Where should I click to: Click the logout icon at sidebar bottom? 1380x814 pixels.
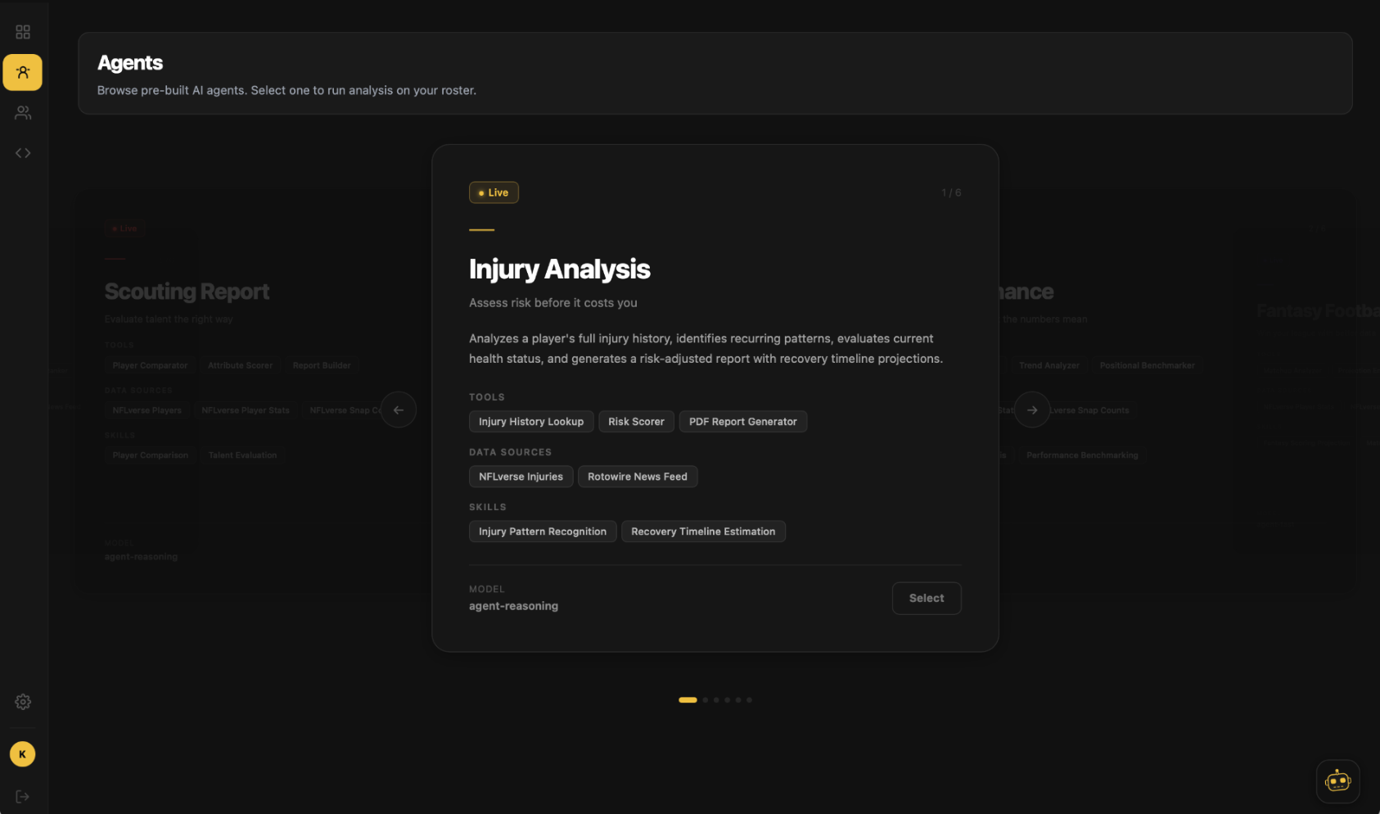23,797
